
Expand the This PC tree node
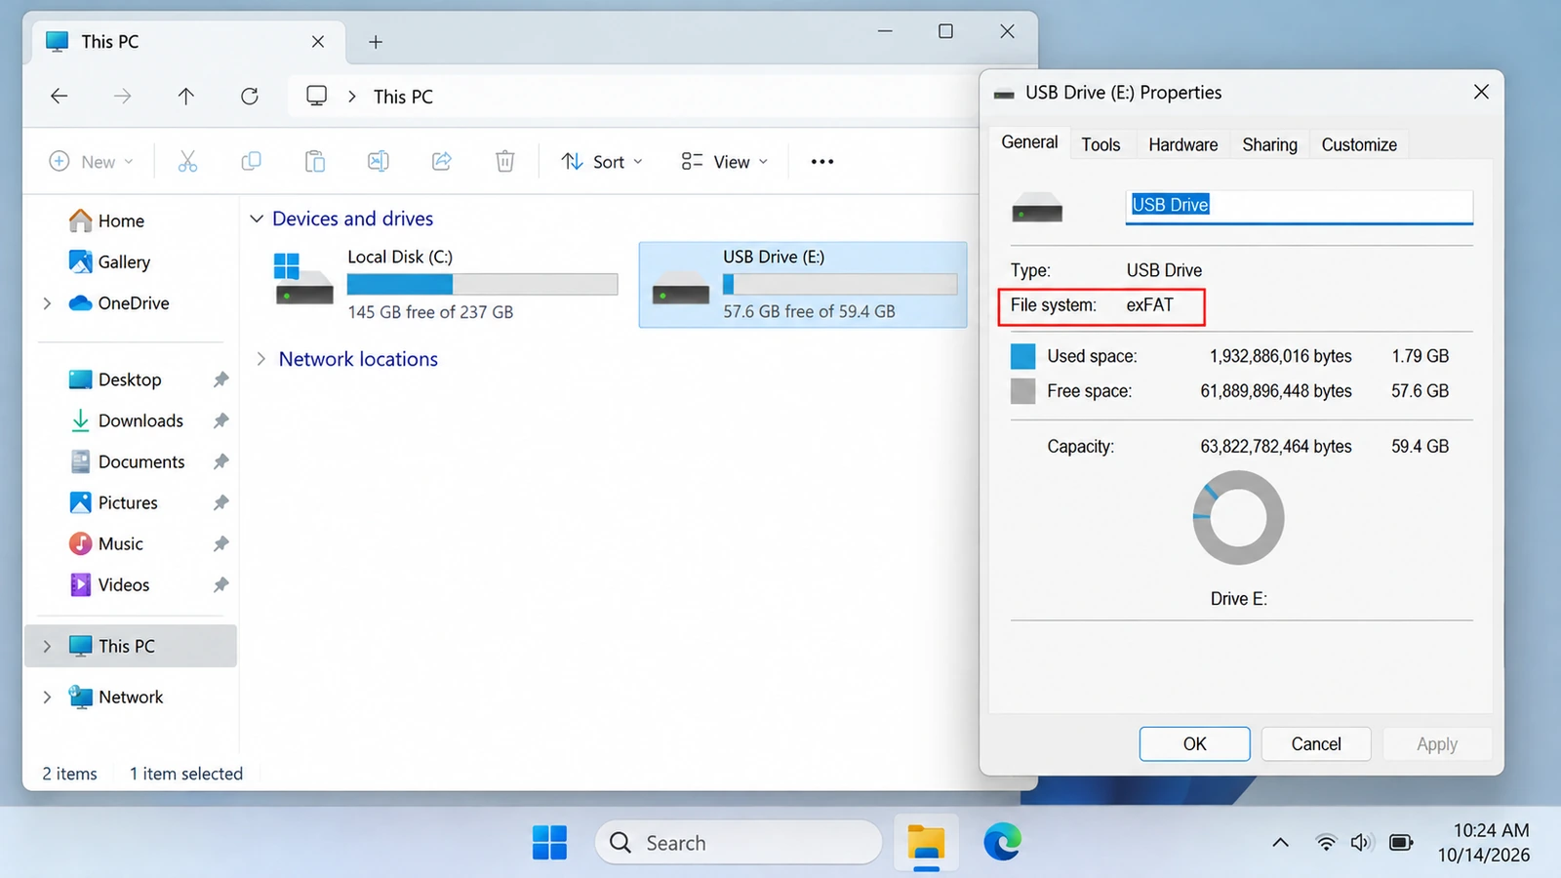tap(47, 646)
